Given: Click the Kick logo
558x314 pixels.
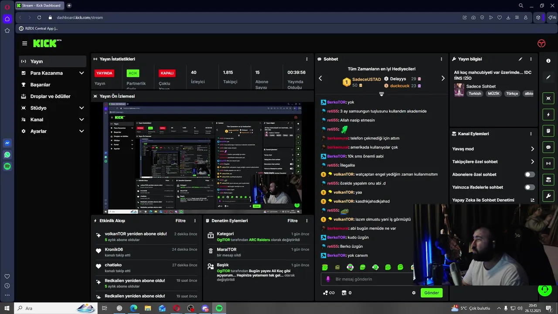Looking at the screenshot, I should coord(47,43).
